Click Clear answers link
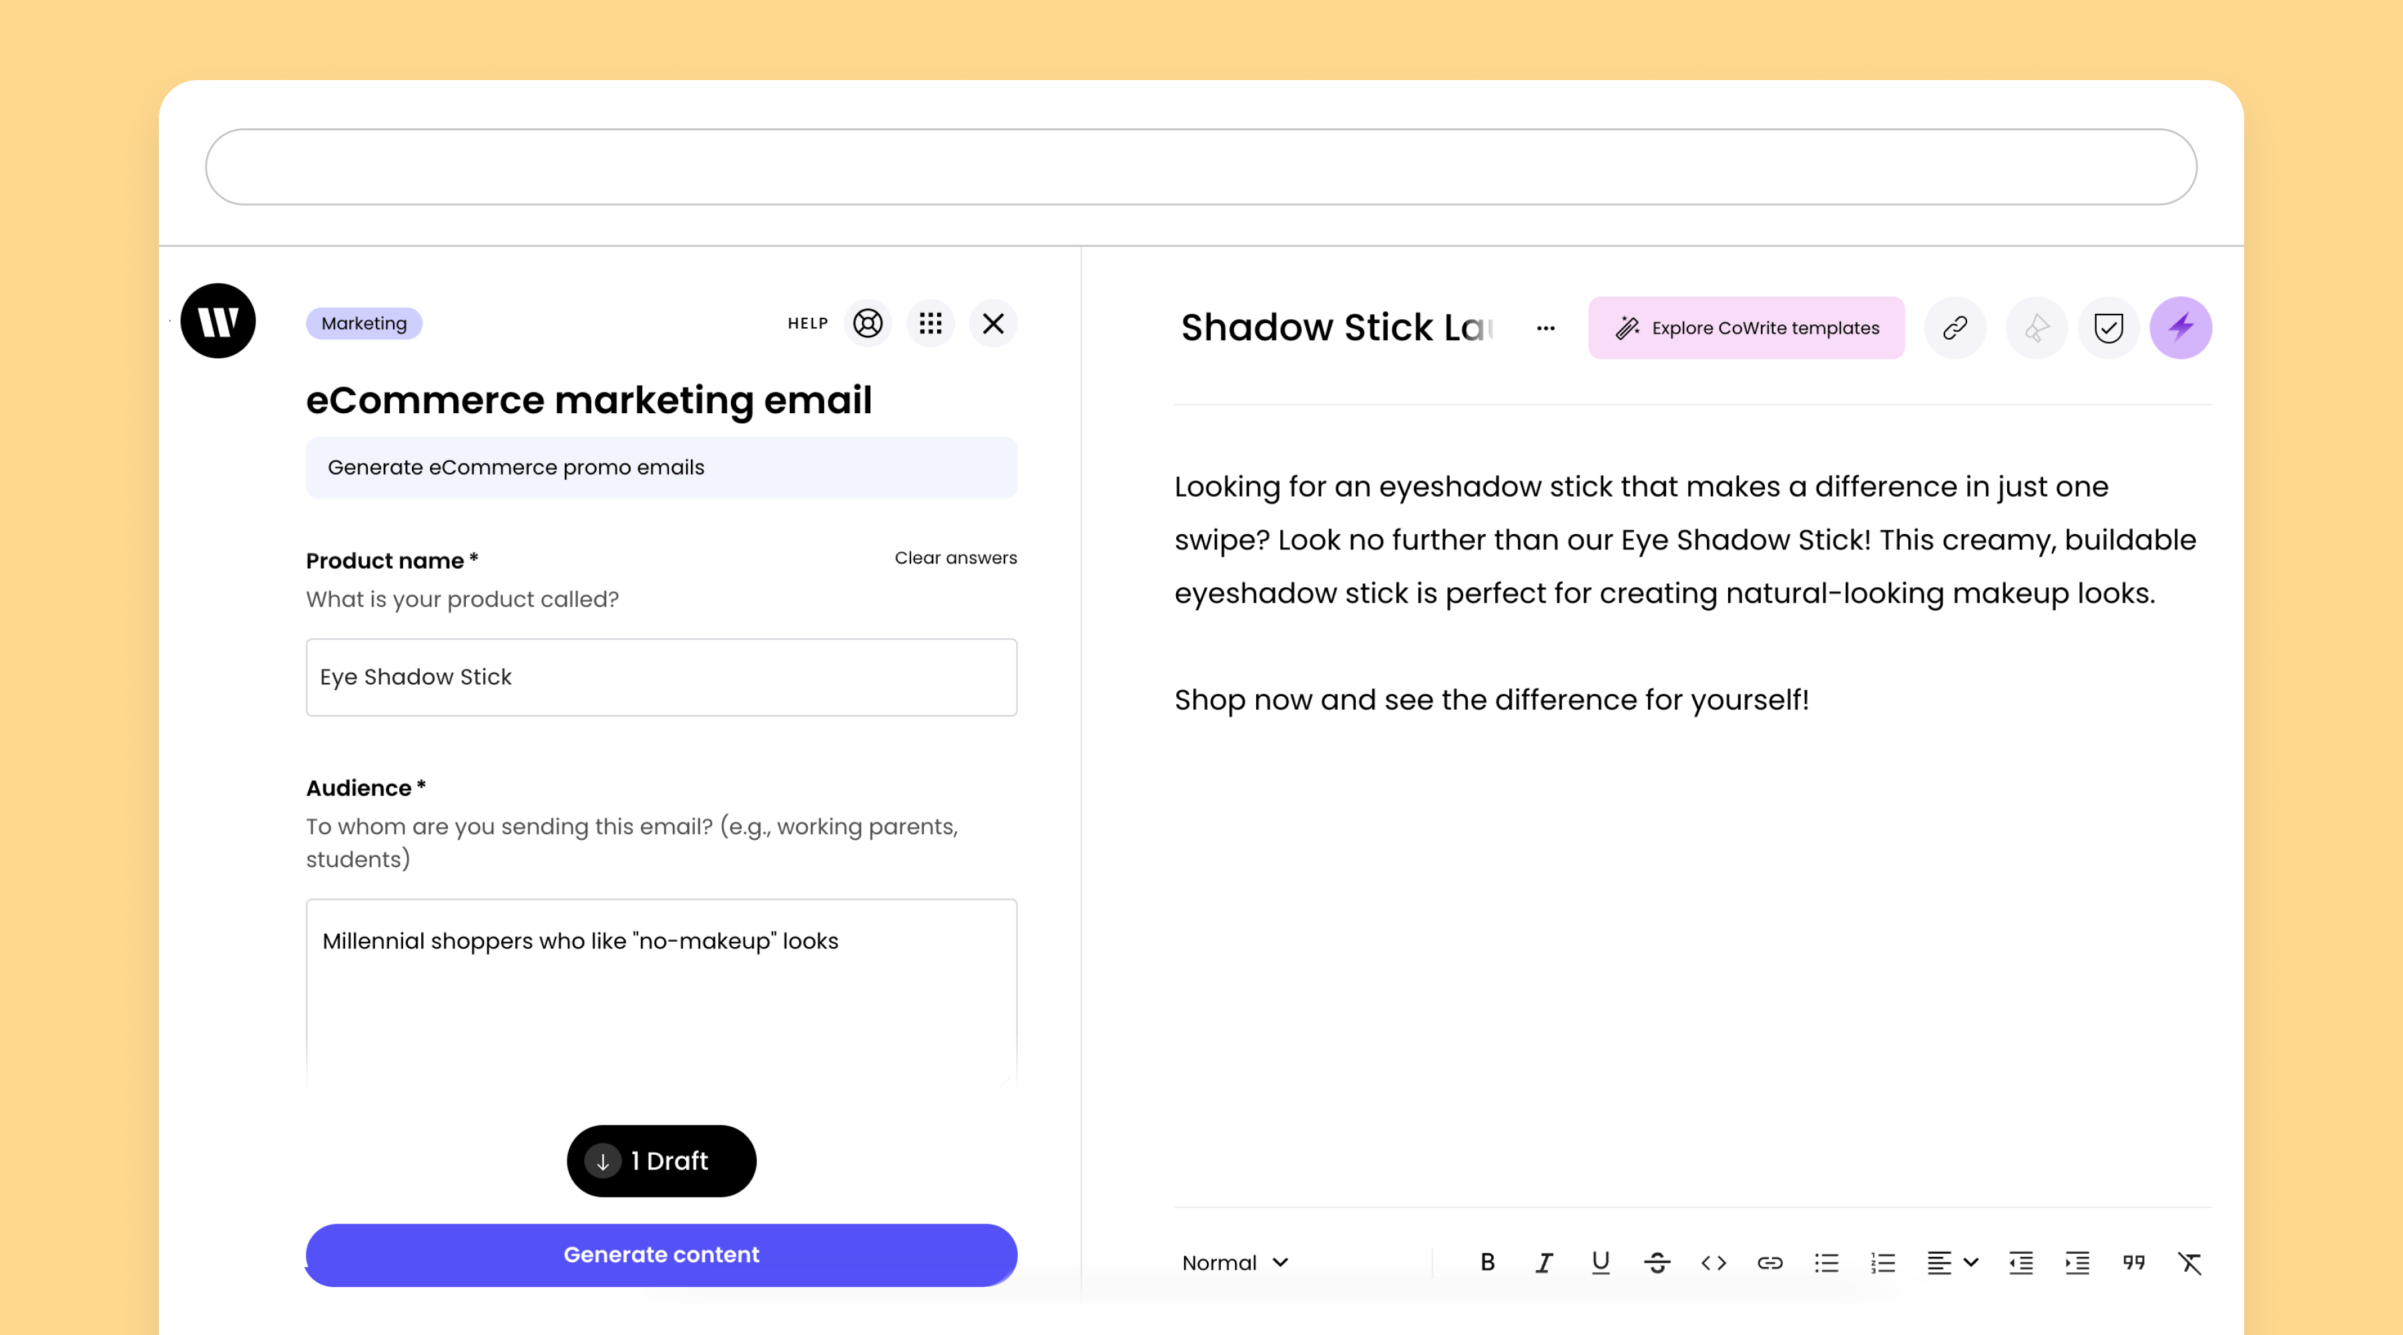The image size is (2403, 1335). coord(955,558)
